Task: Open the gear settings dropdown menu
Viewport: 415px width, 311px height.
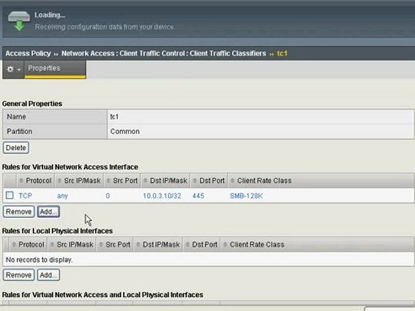Action: coord(13,69)
